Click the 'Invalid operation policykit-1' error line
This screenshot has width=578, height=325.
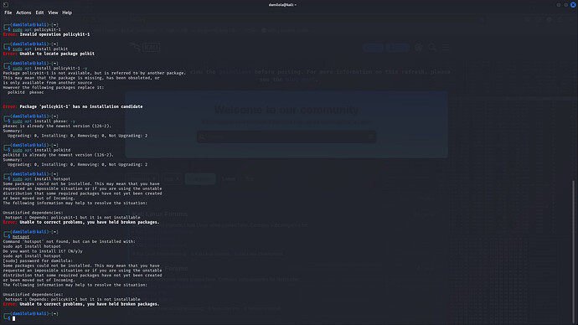[x=46, y=34]
